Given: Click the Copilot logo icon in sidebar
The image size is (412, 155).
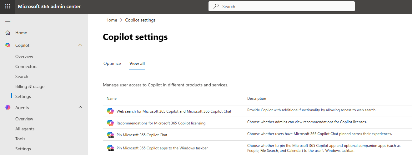Looking at the screenshot, I should [8, 45].
